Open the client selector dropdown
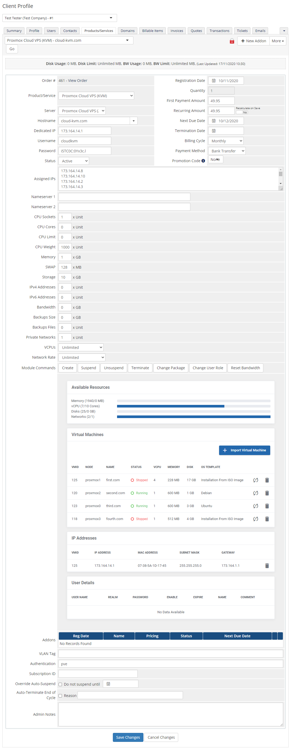The width and height of the screenshot is (290, 749). pos(60,18)
